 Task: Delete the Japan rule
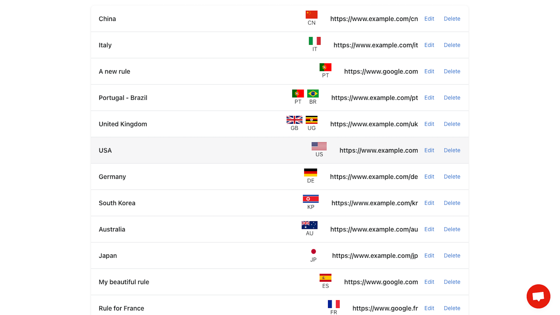(452, 256)
